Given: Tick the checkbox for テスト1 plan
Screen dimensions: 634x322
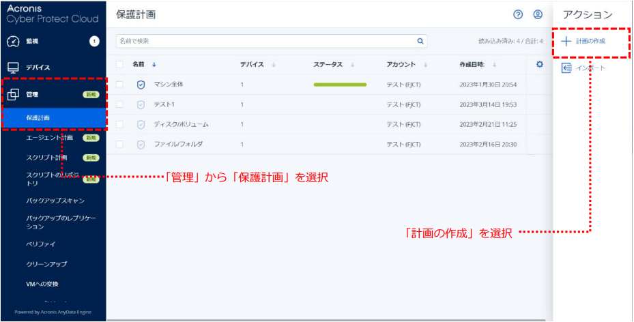Looking at the screenshot, I should point(120,104).
